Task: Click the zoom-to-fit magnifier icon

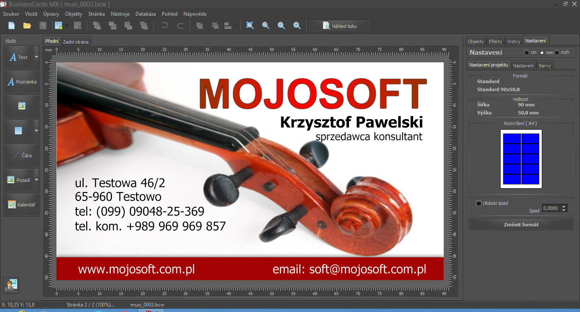Action: [250, 26]
